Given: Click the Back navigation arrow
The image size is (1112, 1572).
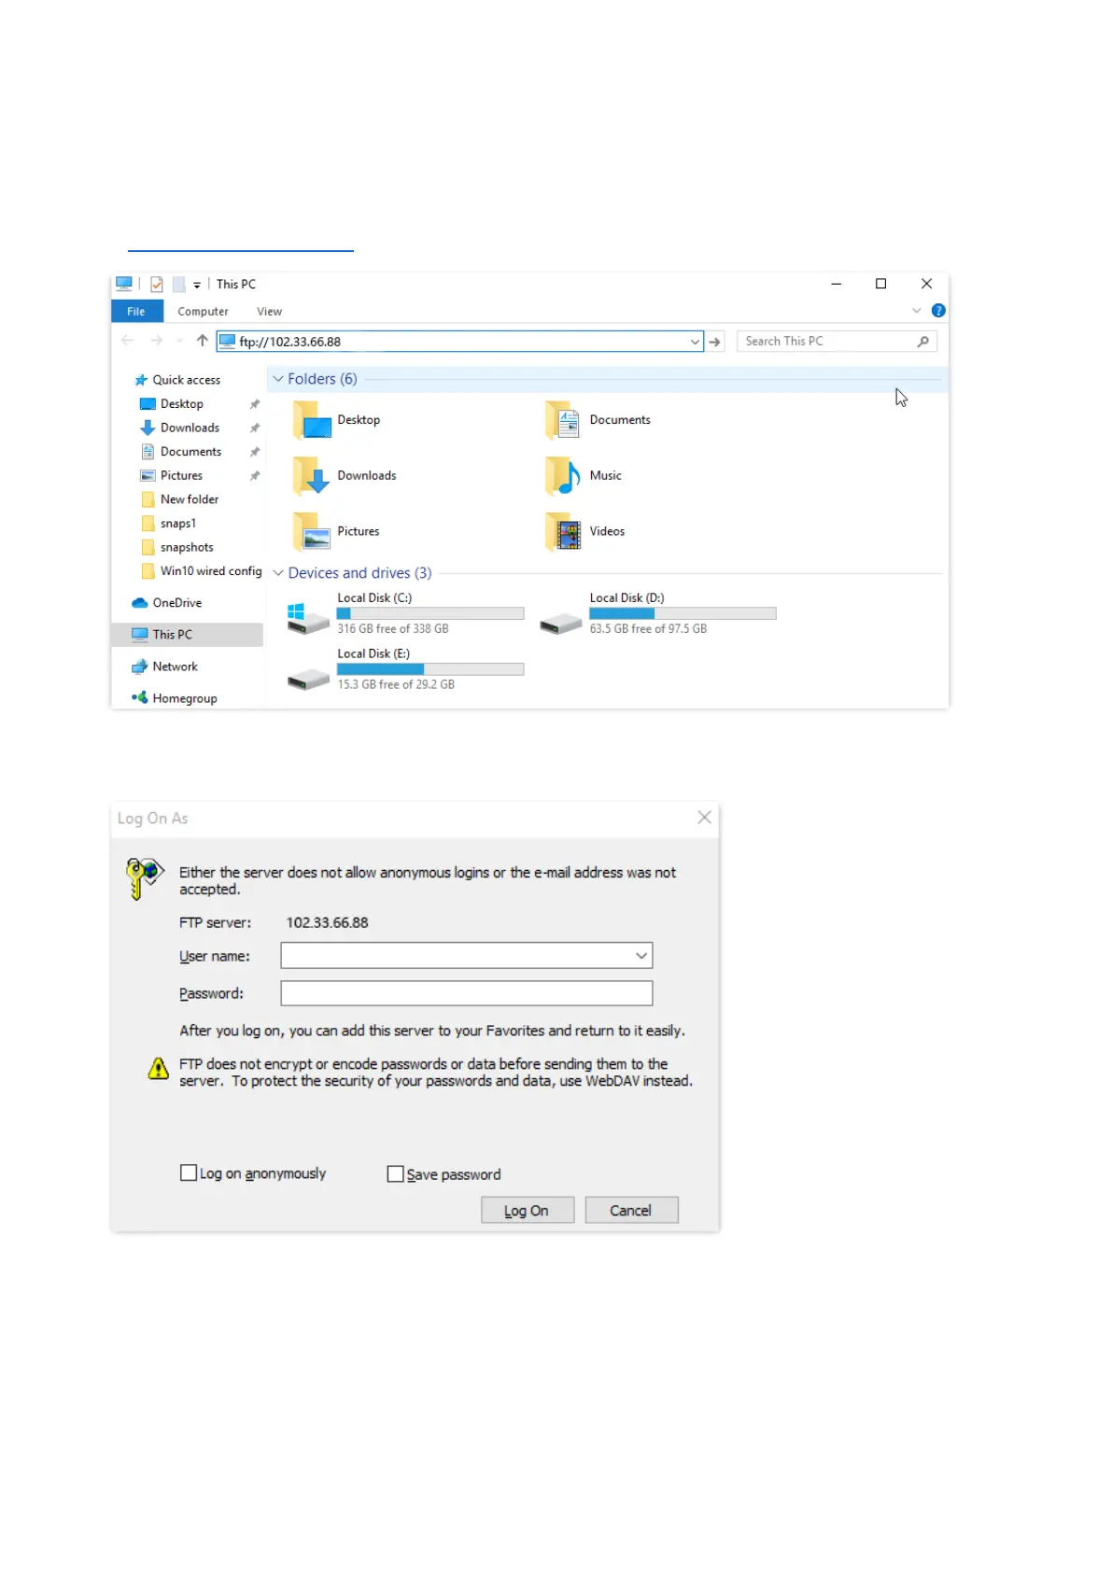Looking at the screenshot, I should pos(128,342).
